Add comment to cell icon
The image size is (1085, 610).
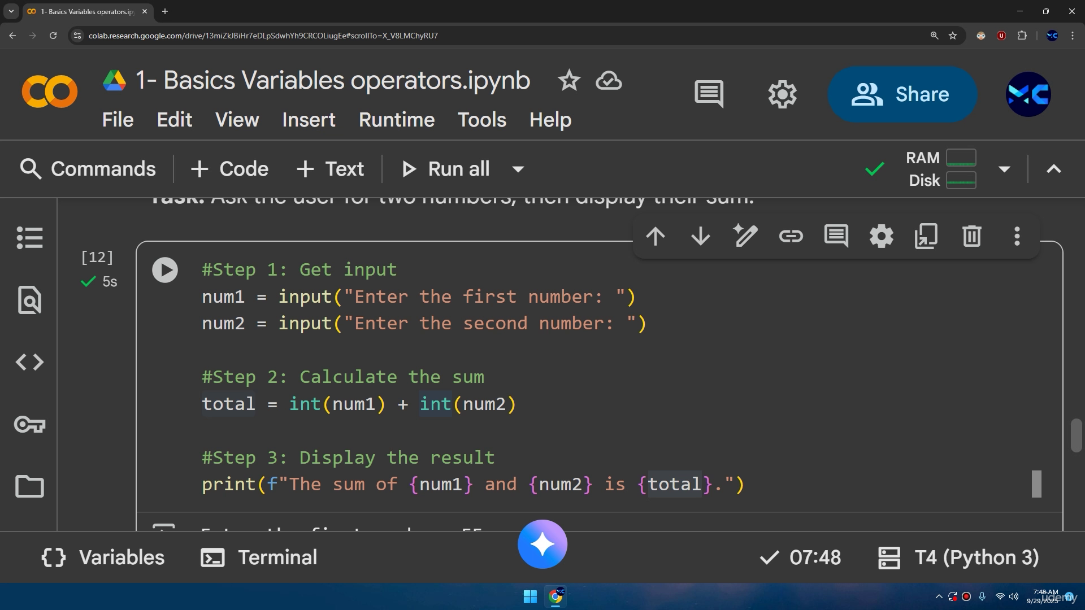836,236
